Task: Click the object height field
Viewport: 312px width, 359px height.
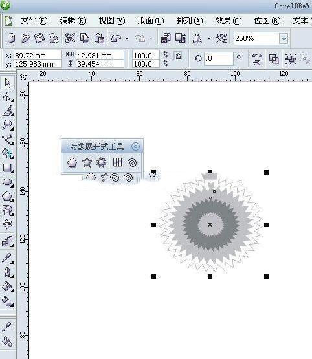Action: coord(100,64)
